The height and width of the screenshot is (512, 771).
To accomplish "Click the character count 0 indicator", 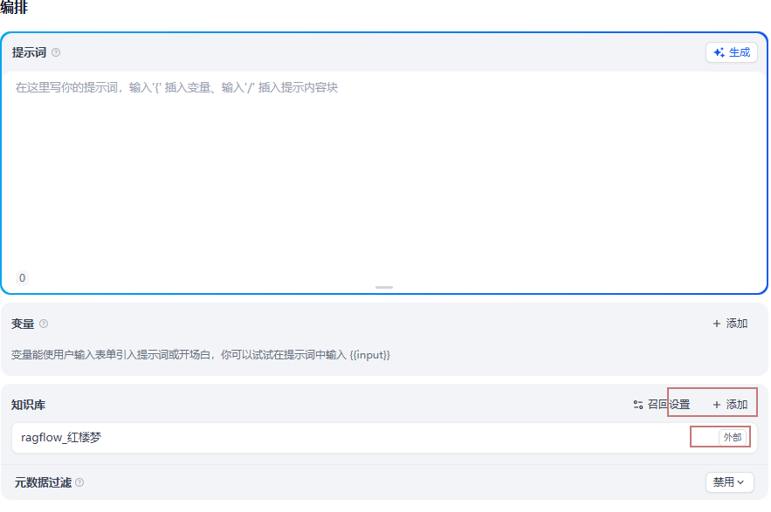I will [21, 277].
